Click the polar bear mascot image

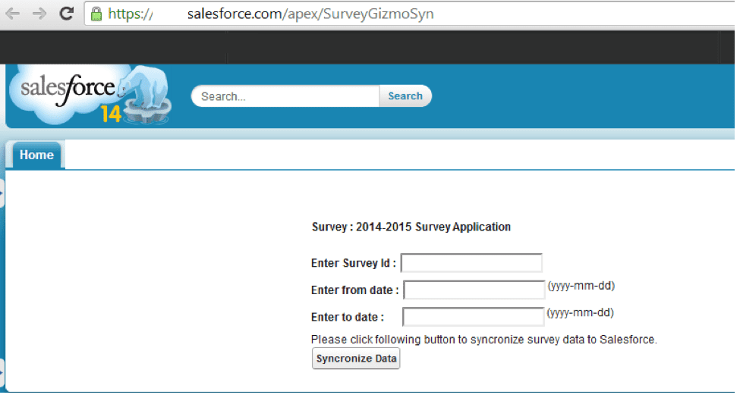coord(146,94)
